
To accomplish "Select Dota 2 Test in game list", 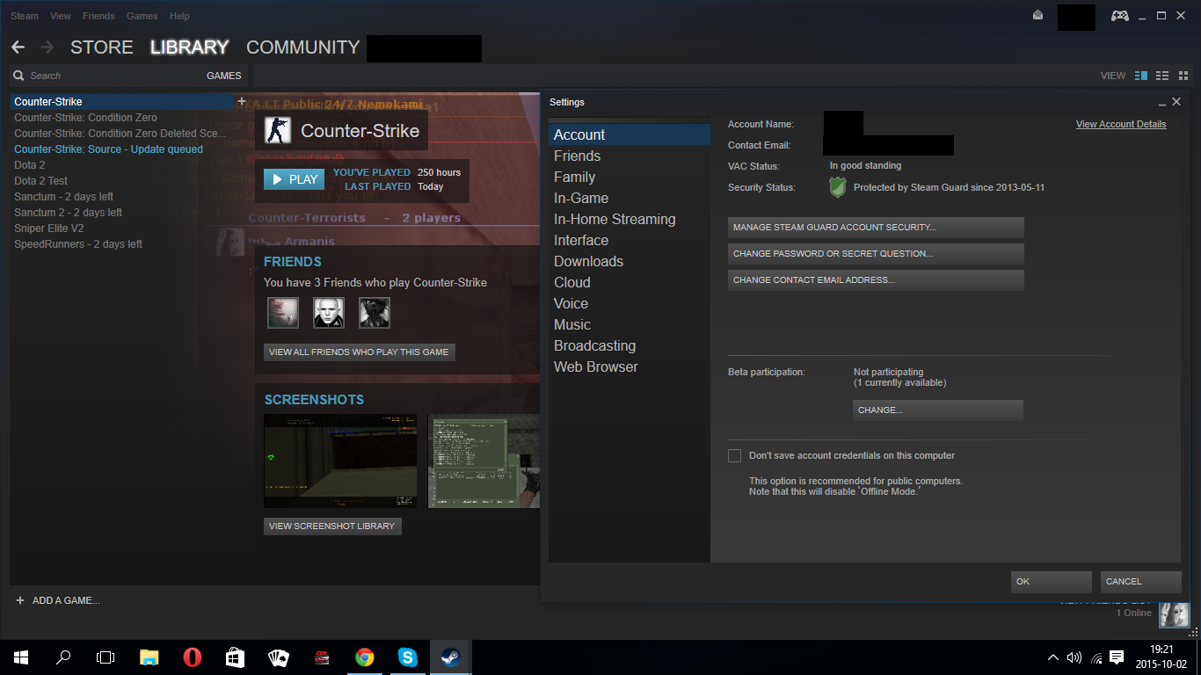I will click(123, 181).
